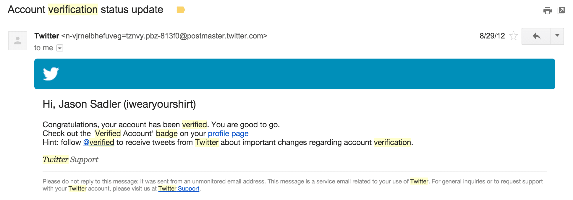Image resolution: width=573 pixels, height=200 pixels.
Task: Select the postmaster.twitter.com sender address
Action: (x=164, y=36)
